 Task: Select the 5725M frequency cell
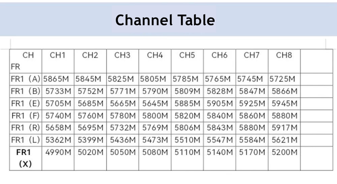coord(282,79)
